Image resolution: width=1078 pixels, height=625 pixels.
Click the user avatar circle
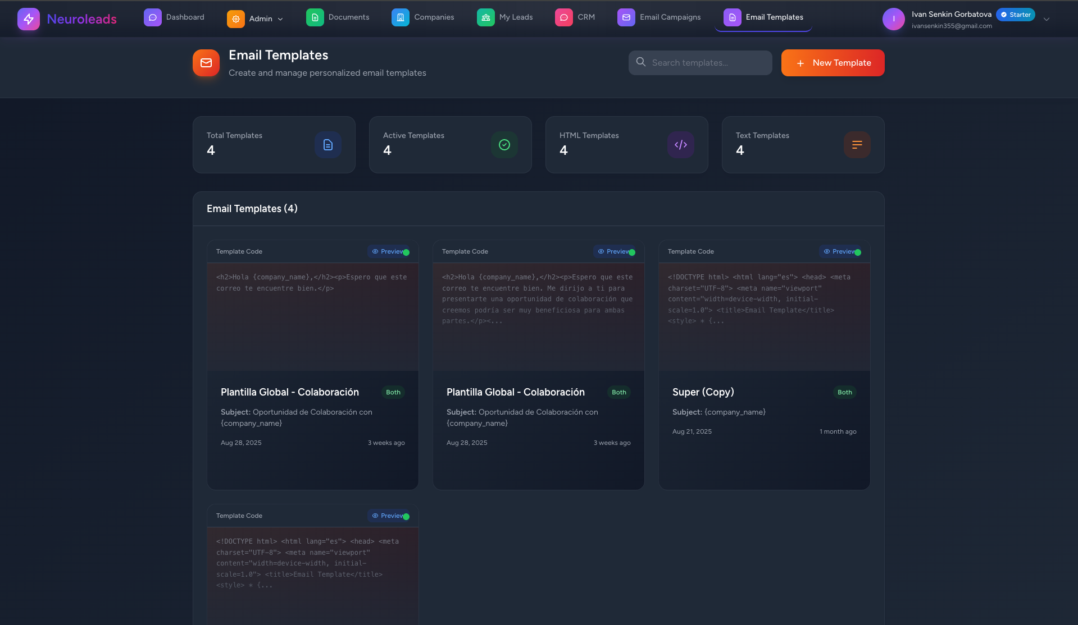894,19
